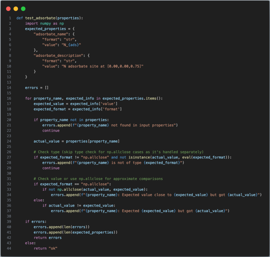Click line number 44 in the gutter

[x=9, y=249]
